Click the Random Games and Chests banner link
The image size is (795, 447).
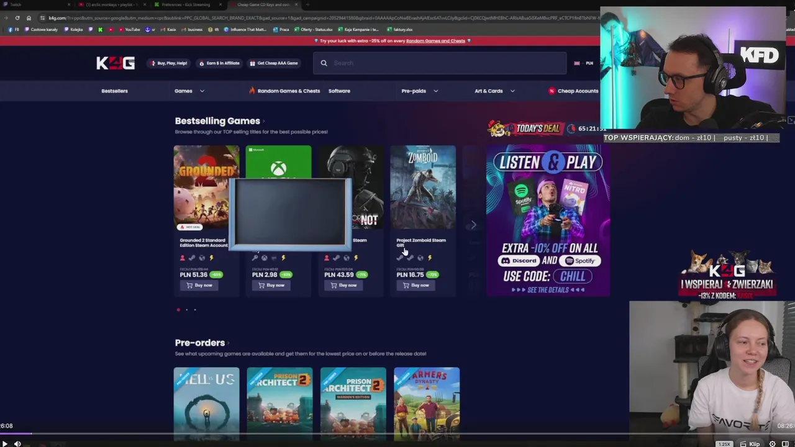click(435, 41)
